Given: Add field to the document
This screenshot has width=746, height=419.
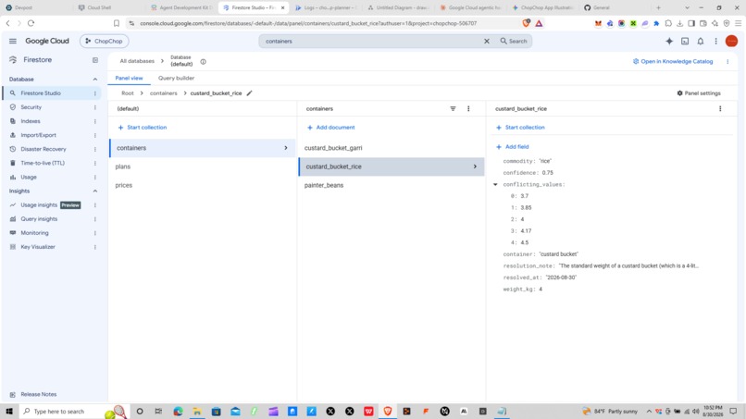Looking at the screenshot, I should [x=513, y=147].
